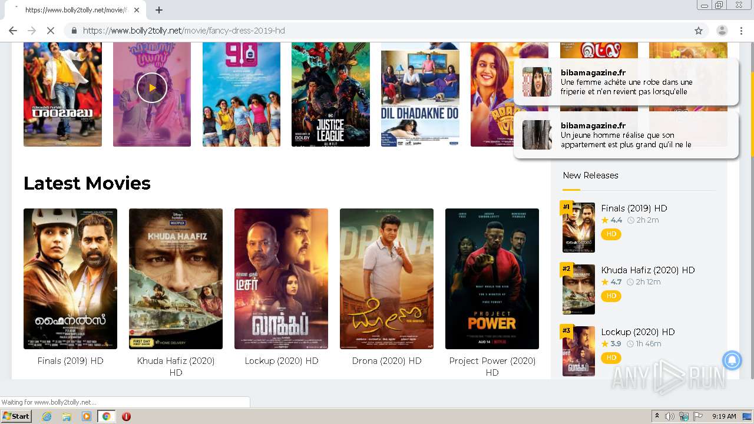
Task: Switch to Chrome in the taskbar
Action: tap(106, 416)
